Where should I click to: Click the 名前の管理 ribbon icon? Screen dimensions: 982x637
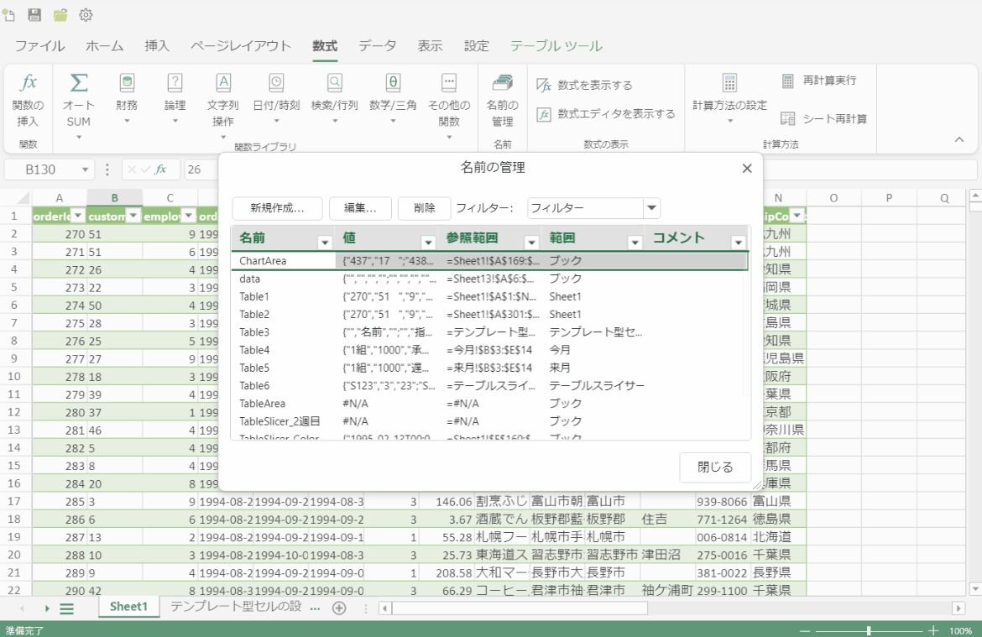pos(502,82)
